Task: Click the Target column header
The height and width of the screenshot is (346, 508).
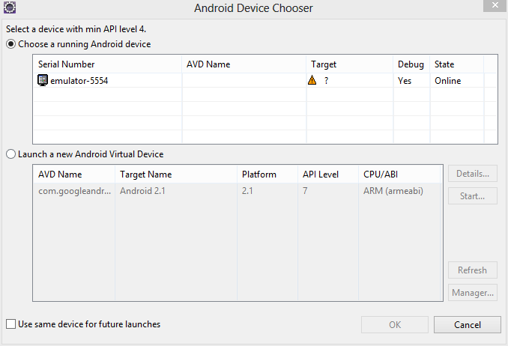Action: [x=350, y=64]
